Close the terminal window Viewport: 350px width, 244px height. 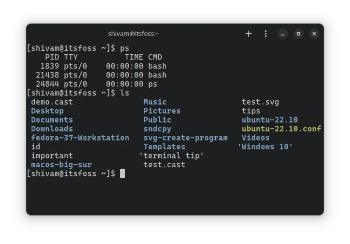[314, 34]
